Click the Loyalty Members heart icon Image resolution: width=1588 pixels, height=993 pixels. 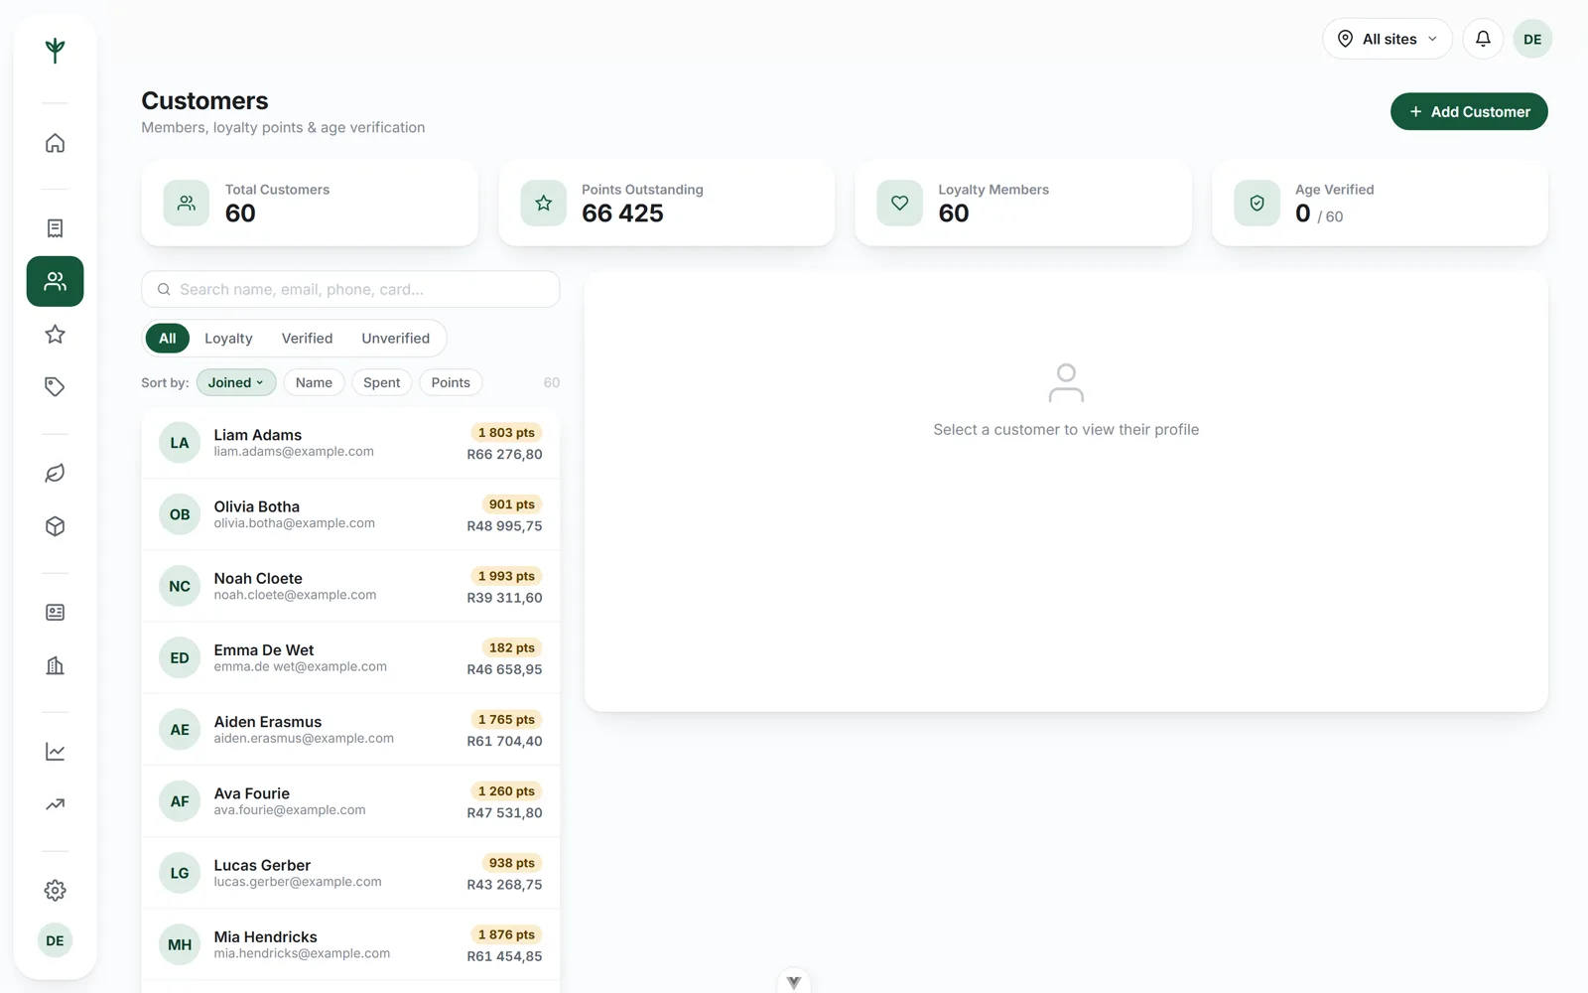click(x=900, y=204)
